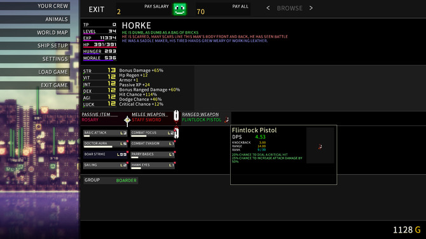Screen dimensions: 426x239
Task: Click the Exit button at top
Action: [x=97, y=10]
